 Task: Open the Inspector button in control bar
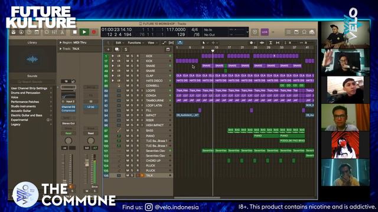(x=21, y=32)
